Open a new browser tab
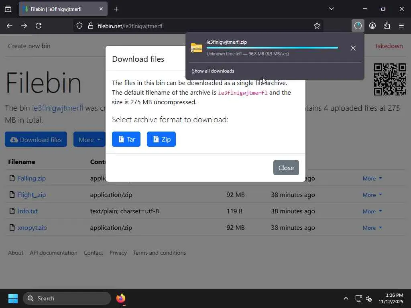 pos(116,9)
